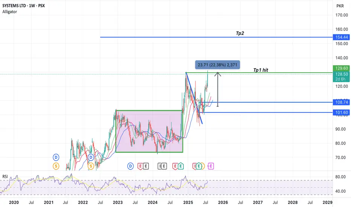
Task: Open the red earnings E marker from late 2023
Action: pyautogui.click(x=140, y=166)
